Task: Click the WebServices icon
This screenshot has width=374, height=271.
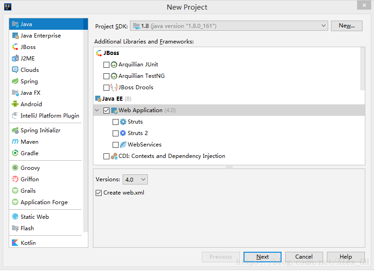Action: (123, 145)
